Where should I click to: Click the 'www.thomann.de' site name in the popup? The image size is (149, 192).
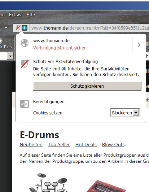click(x=51, y=41)
